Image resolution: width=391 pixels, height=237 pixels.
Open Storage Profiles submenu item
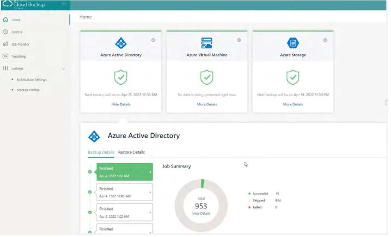point(28,90)
